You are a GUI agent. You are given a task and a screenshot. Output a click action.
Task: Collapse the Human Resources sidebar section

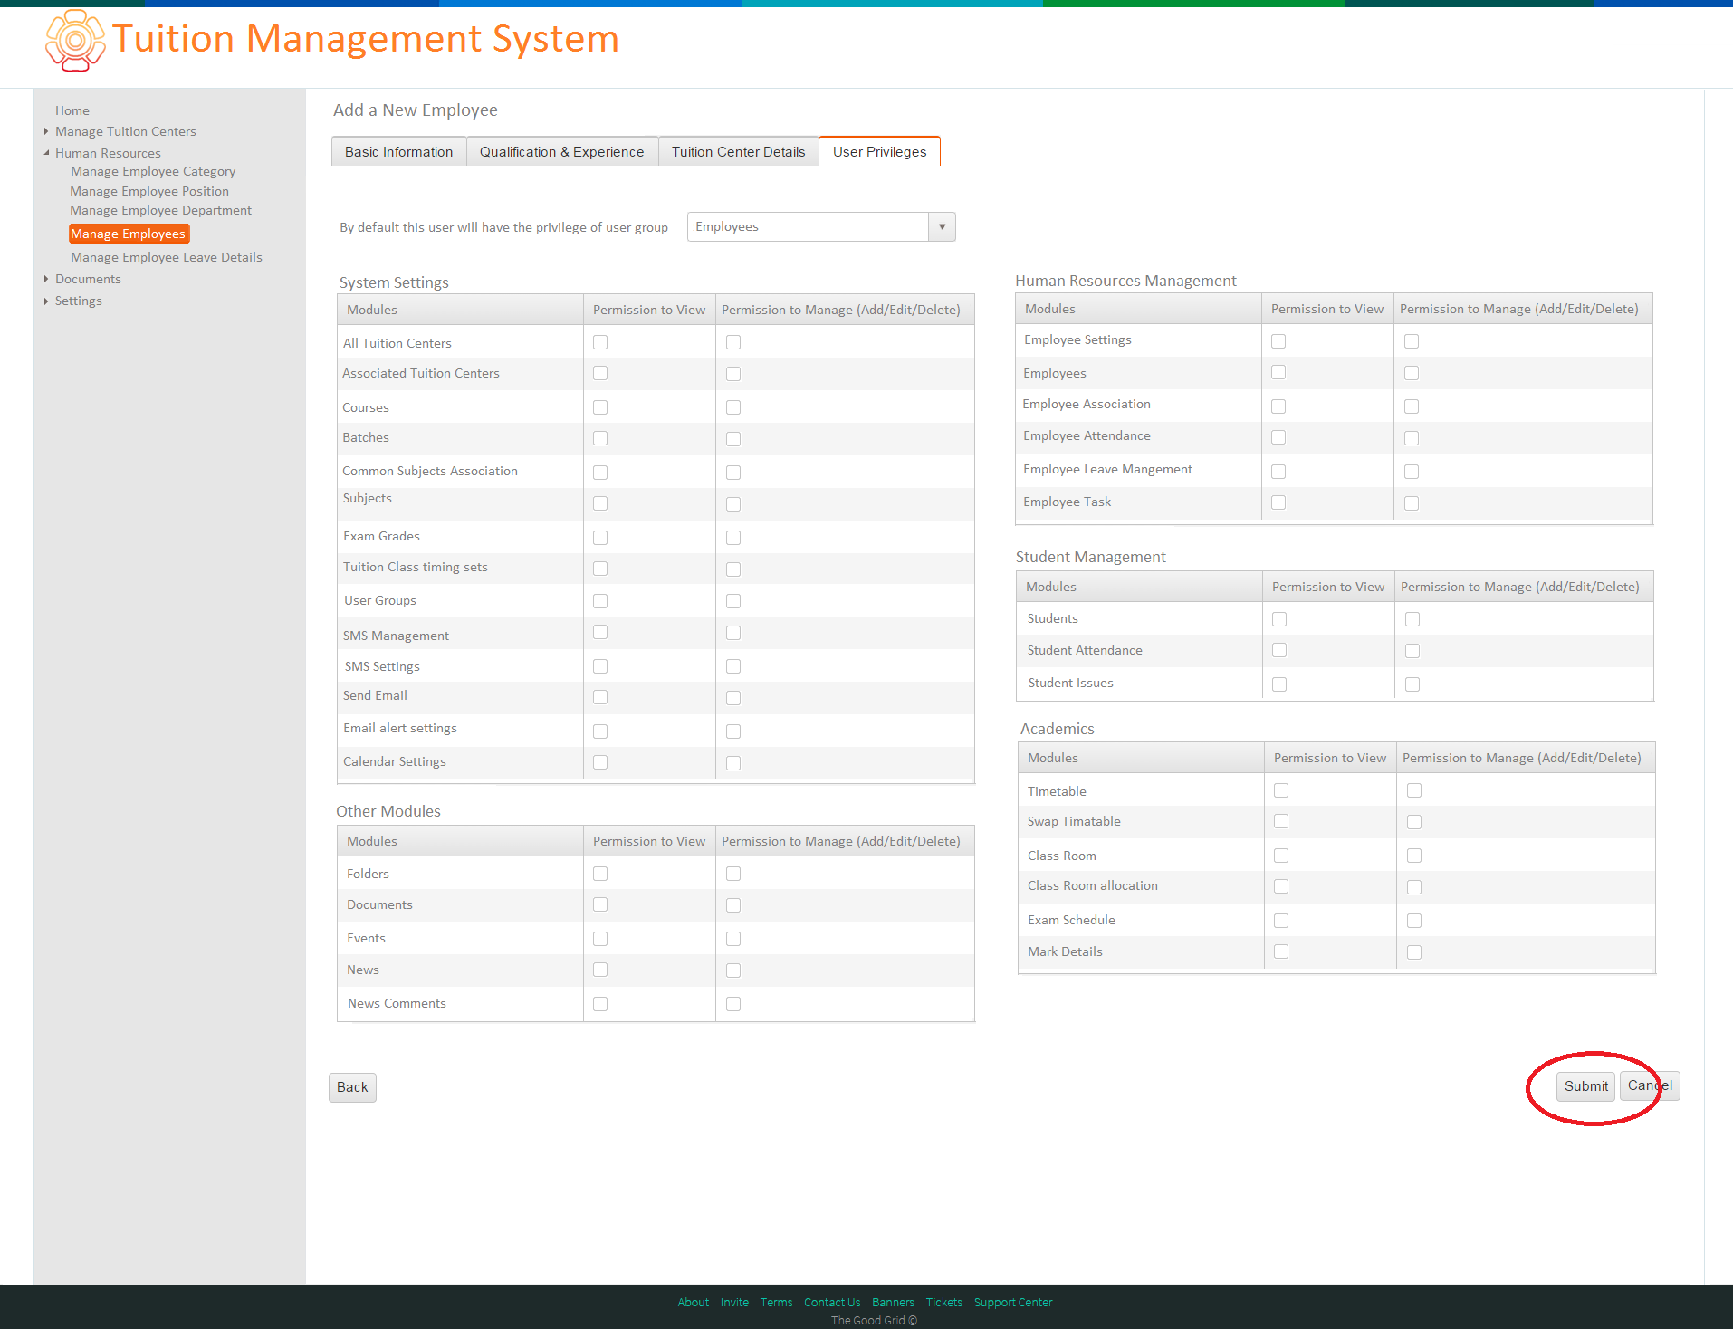(x=46, y=153)
